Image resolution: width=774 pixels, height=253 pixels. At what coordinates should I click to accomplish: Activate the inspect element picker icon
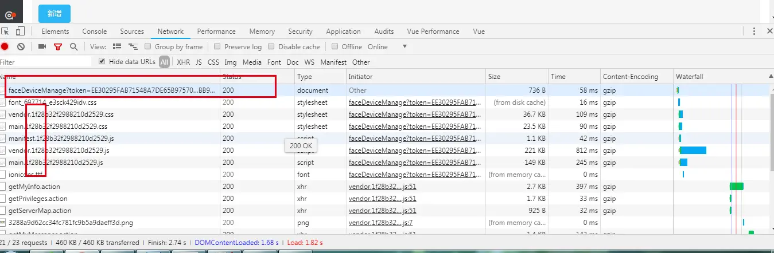click(5, 31)
